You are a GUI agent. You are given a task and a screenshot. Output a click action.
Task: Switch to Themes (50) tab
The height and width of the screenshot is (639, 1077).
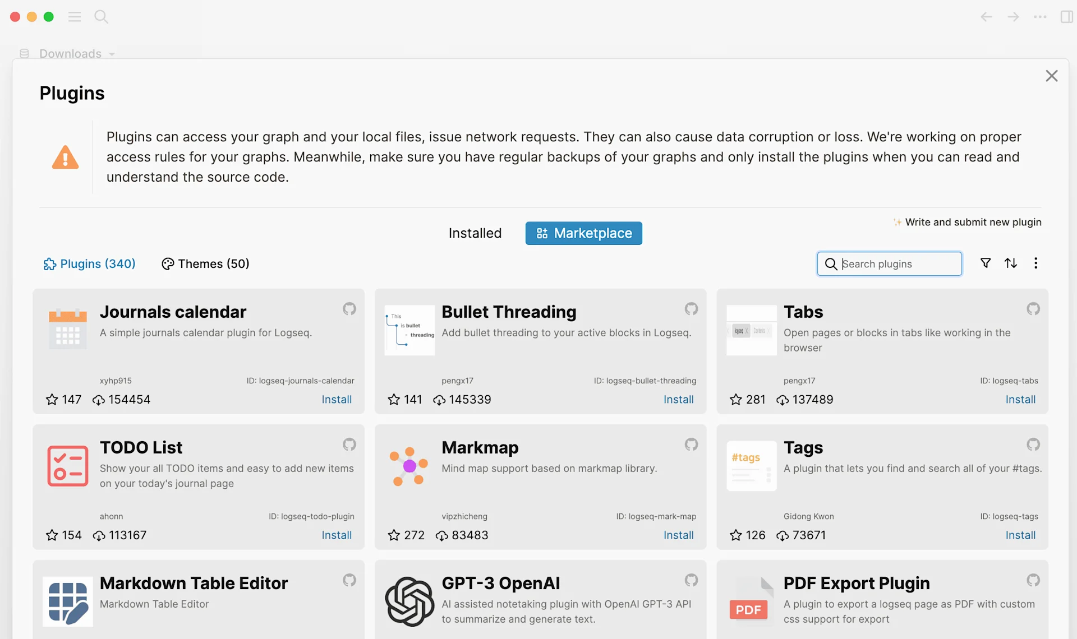[x=206, y=263]
